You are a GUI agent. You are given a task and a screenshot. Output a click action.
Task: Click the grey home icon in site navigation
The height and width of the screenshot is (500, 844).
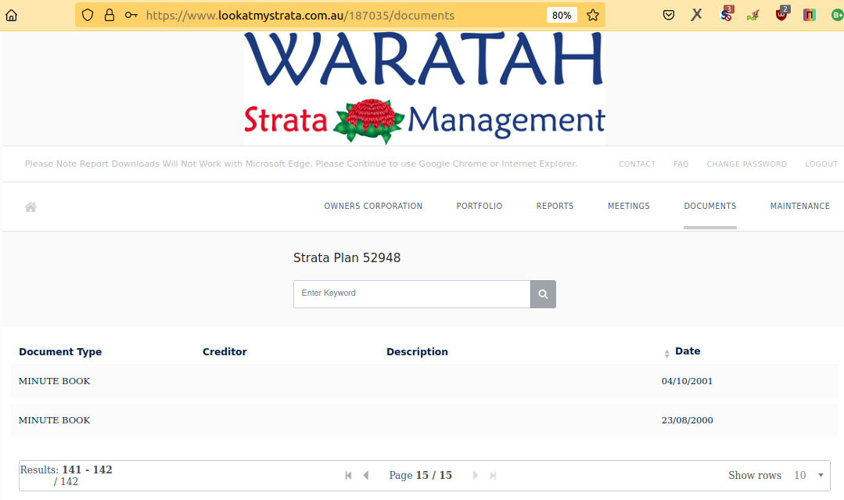pyautogui.click(x=31, y=207)
